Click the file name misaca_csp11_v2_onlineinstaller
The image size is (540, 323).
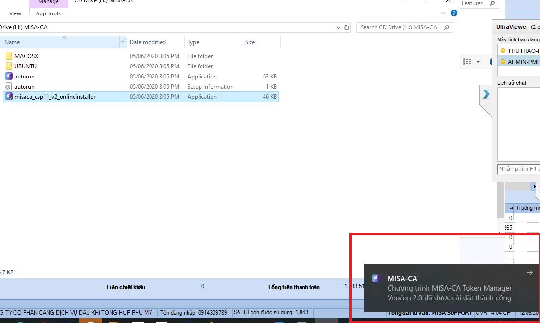tap(55, 97)
